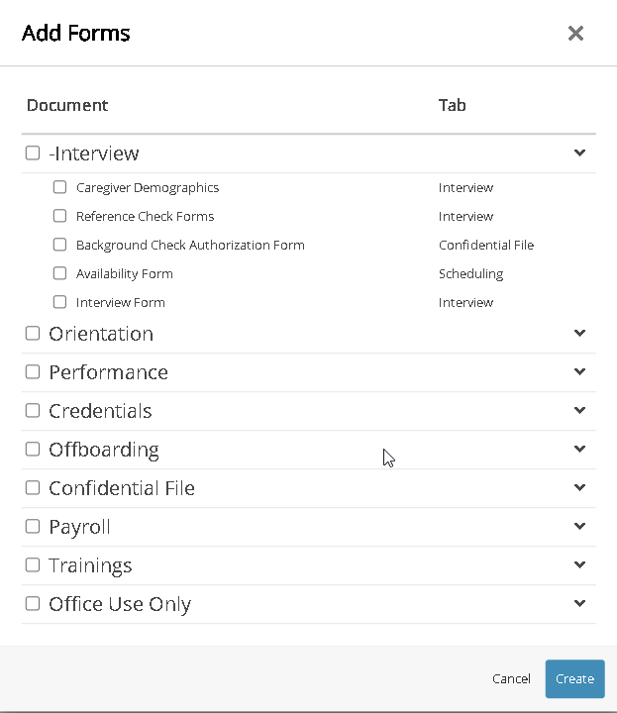The image size is (617, 713).
Task: Click the Orientation category label
Action: pyautogui.click(x=101, y=334)
